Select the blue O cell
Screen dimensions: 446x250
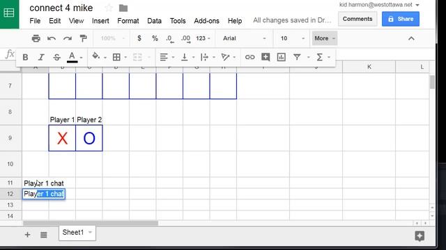click(x=89, y=138)
